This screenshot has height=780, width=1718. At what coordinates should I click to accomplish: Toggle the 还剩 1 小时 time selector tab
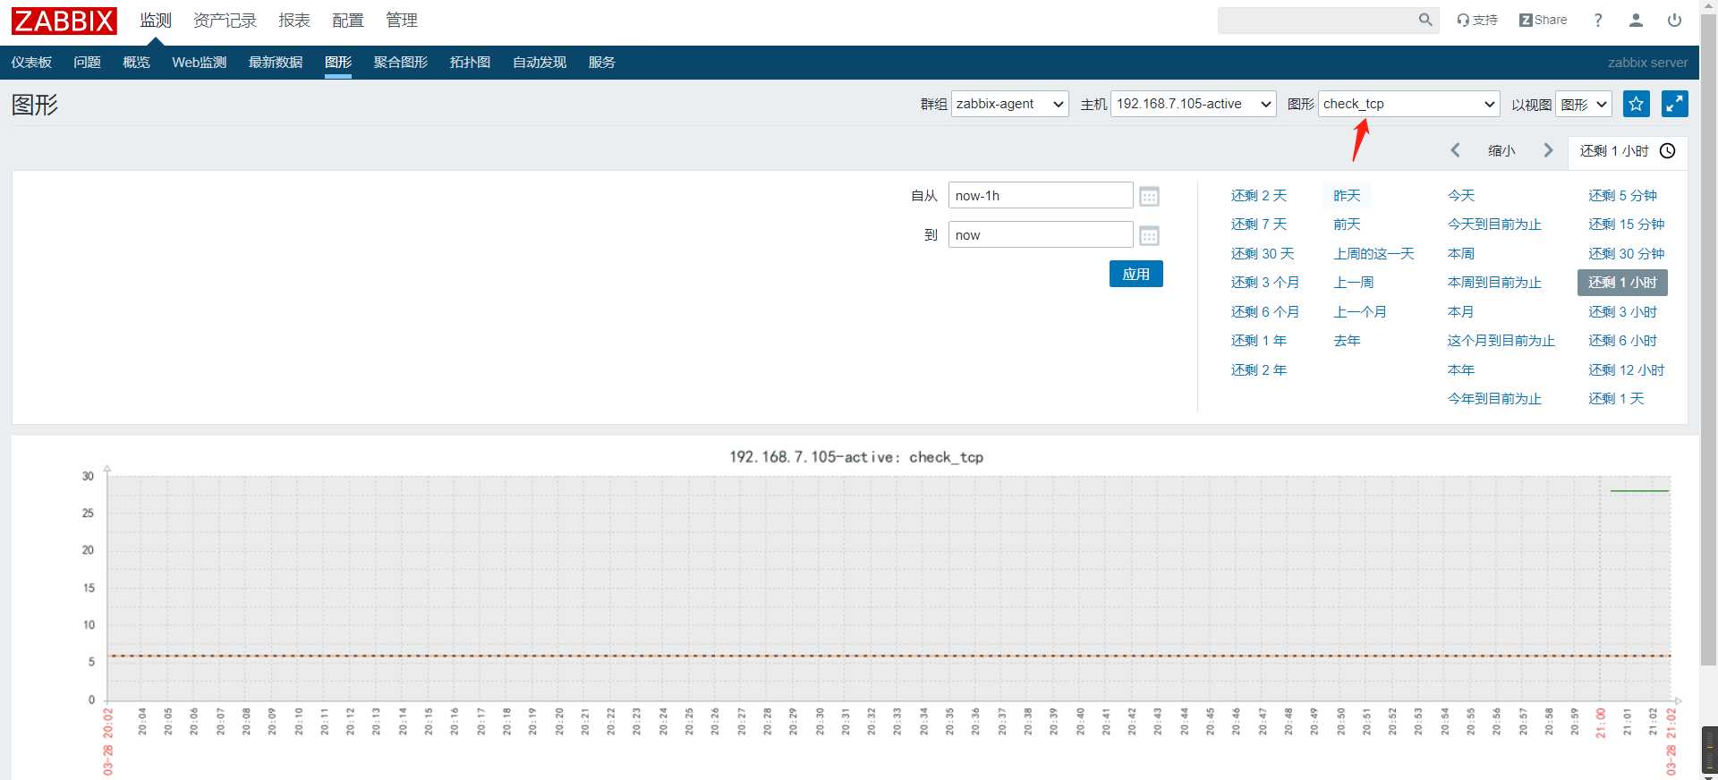(x=1628, y=151)
